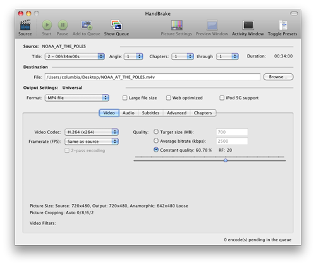The image size is (316, 266).
Task: Open the Source clapperboard icon
Action: click(x=25, y=25)
